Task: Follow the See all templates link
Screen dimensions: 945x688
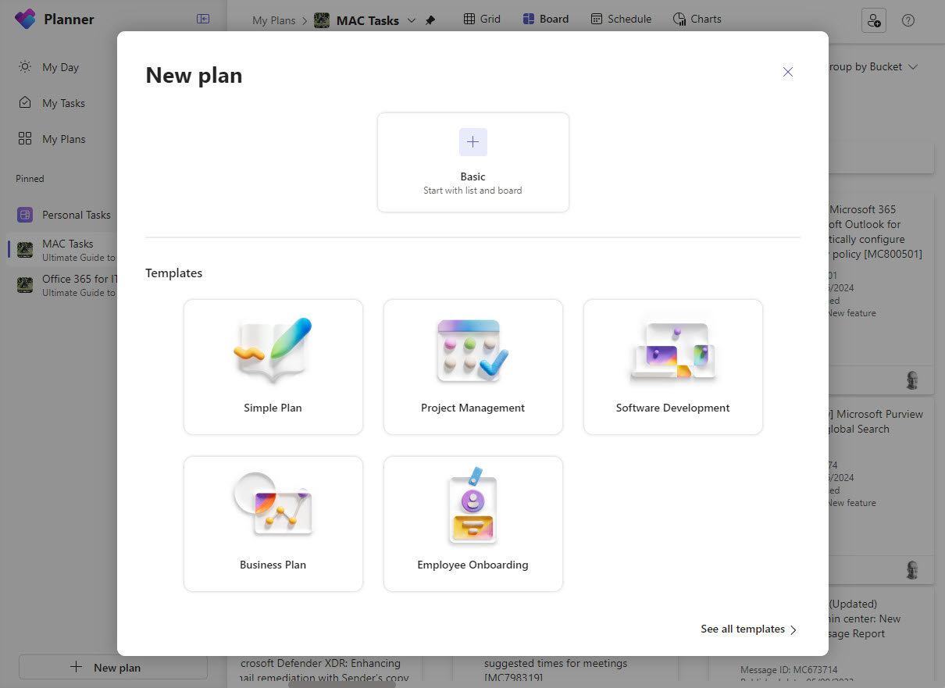Action: tap(743, 629)
